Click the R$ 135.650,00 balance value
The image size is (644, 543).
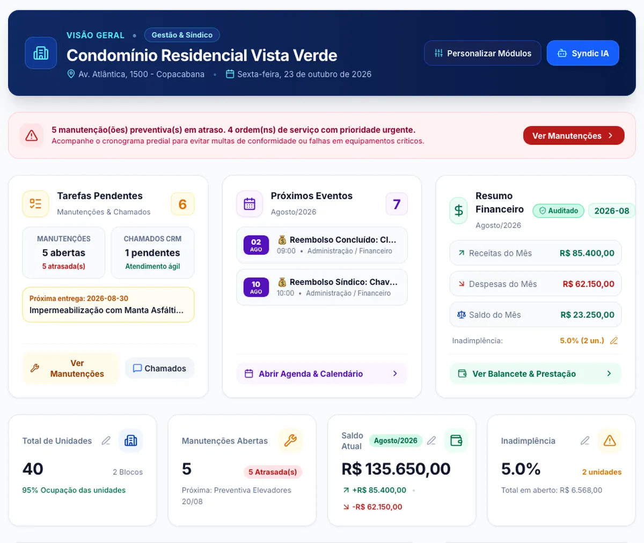[x=396, y=469]
